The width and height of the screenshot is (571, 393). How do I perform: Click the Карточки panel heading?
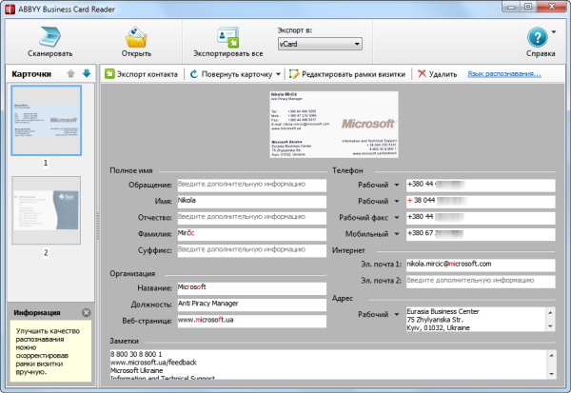click(31, 74)
